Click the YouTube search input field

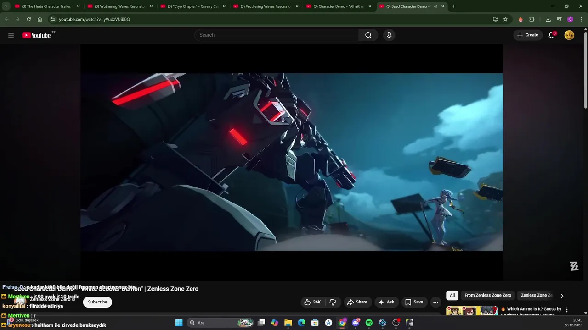click(x=277, y=35)
